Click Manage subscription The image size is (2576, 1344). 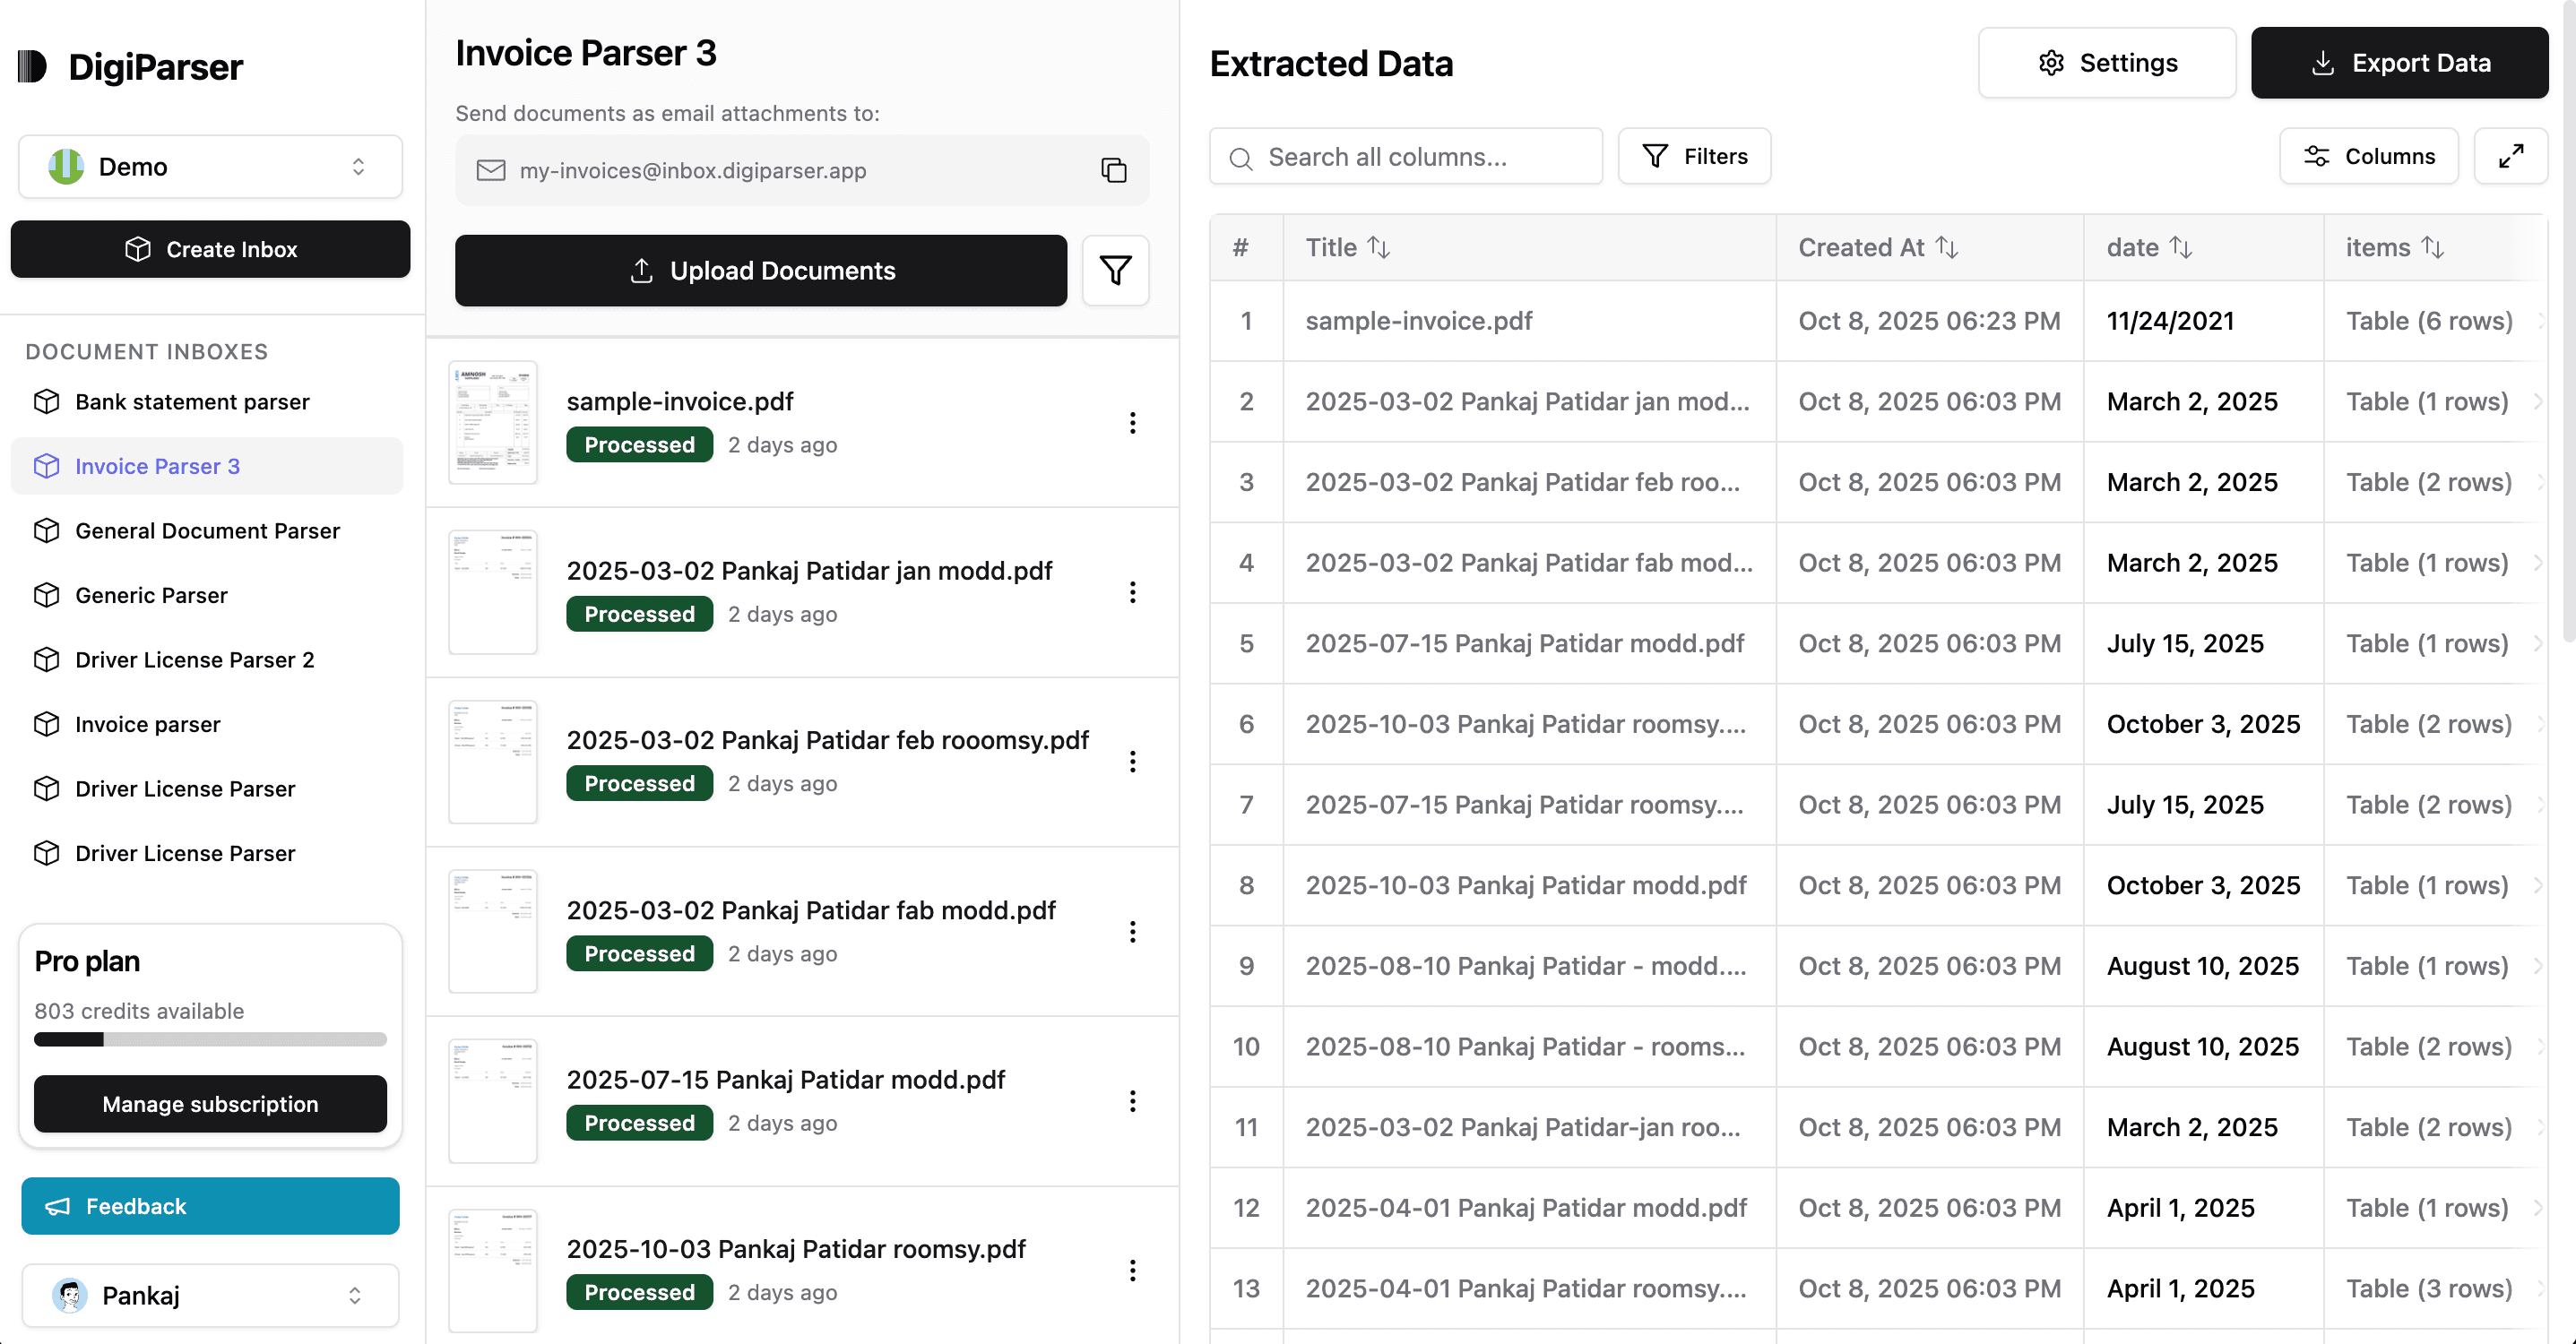pos(209,1104)
